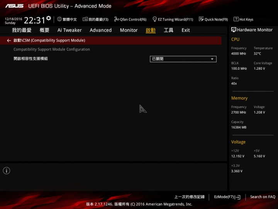This screenshot has height=209, width=278.
Task: Open the 工具 tools tab
Action: [x=168, y=30]
